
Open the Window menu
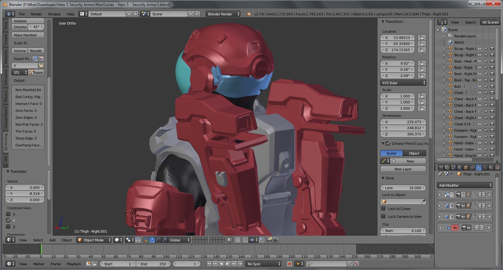(54, 14)
